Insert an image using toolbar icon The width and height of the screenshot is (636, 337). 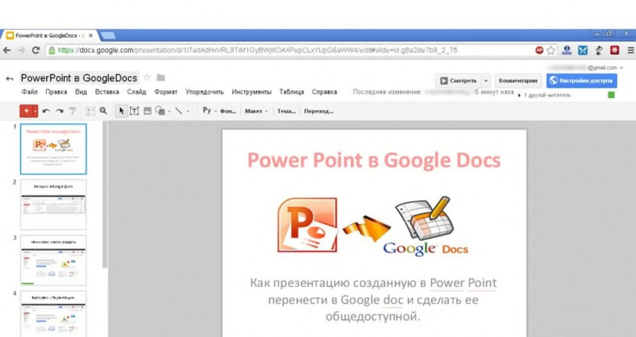[x=147, y=111]
